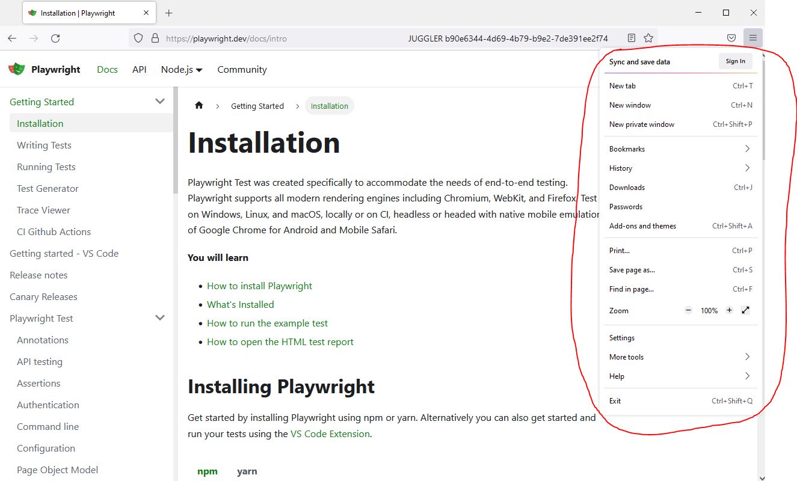Close the hamburger application menu

(752, 37)
